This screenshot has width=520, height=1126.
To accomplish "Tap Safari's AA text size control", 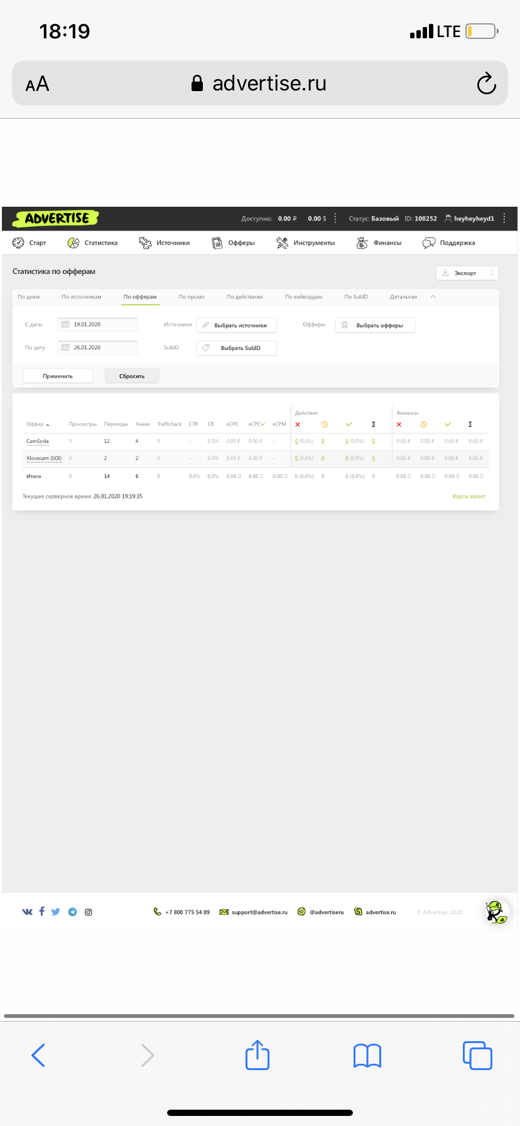I will pos(37,84).
